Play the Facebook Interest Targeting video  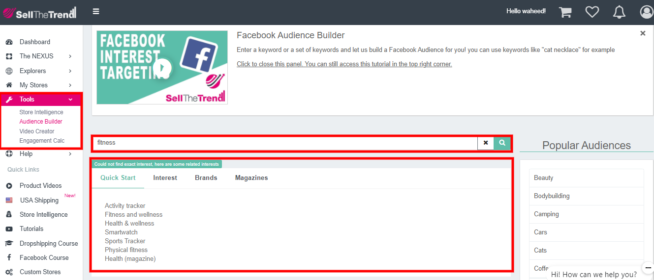pyautogui.click(x=162, y=67)
